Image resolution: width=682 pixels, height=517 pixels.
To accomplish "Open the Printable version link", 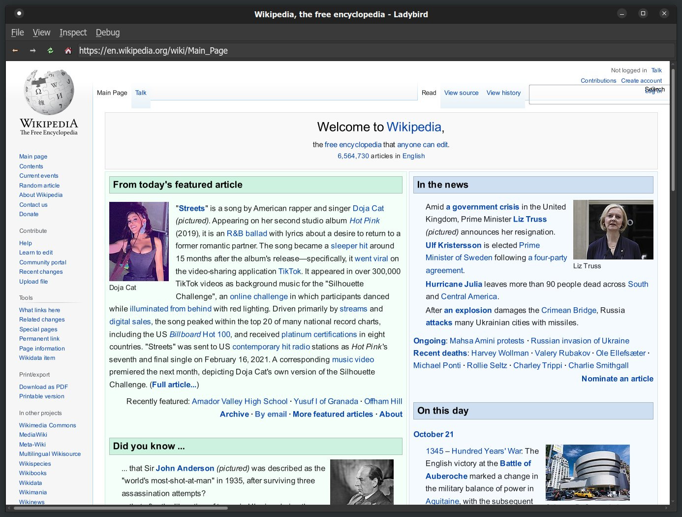I will tap(42, 396).
